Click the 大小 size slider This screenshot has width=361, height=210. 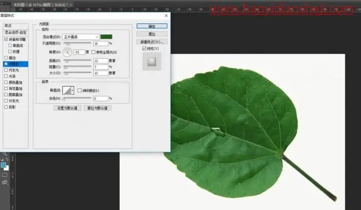[x=77, y=73]
